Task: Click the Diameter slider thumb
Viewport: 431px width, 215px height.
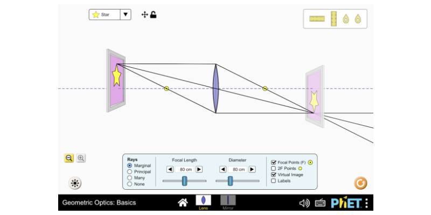Action: 230,181
